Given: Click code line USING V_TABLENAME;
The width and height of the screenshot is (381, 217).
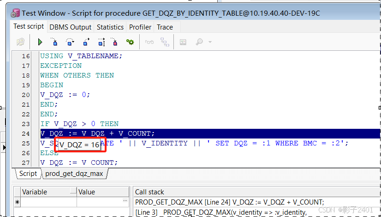Looking at the screenshot, I should coord(81,56).
